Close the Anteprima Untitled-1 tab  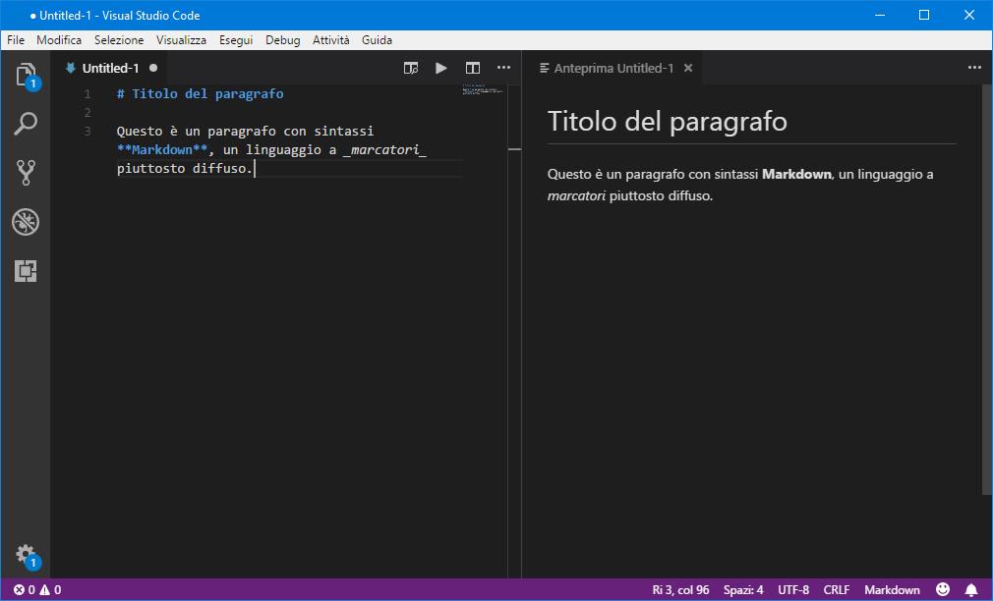688,68
